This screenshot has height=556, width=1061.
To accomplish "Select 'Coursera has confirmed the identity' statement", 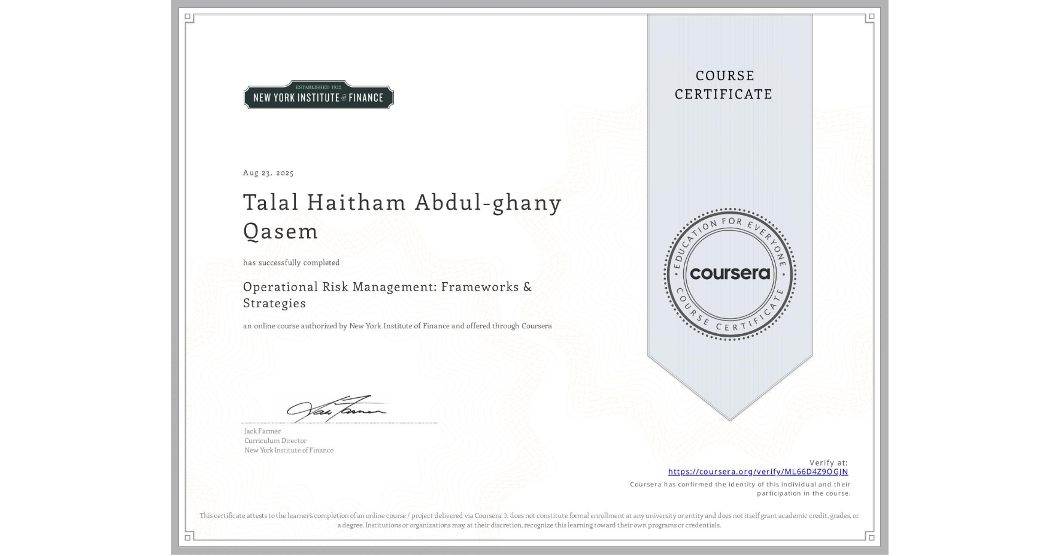I will click(x=740, y=484).
